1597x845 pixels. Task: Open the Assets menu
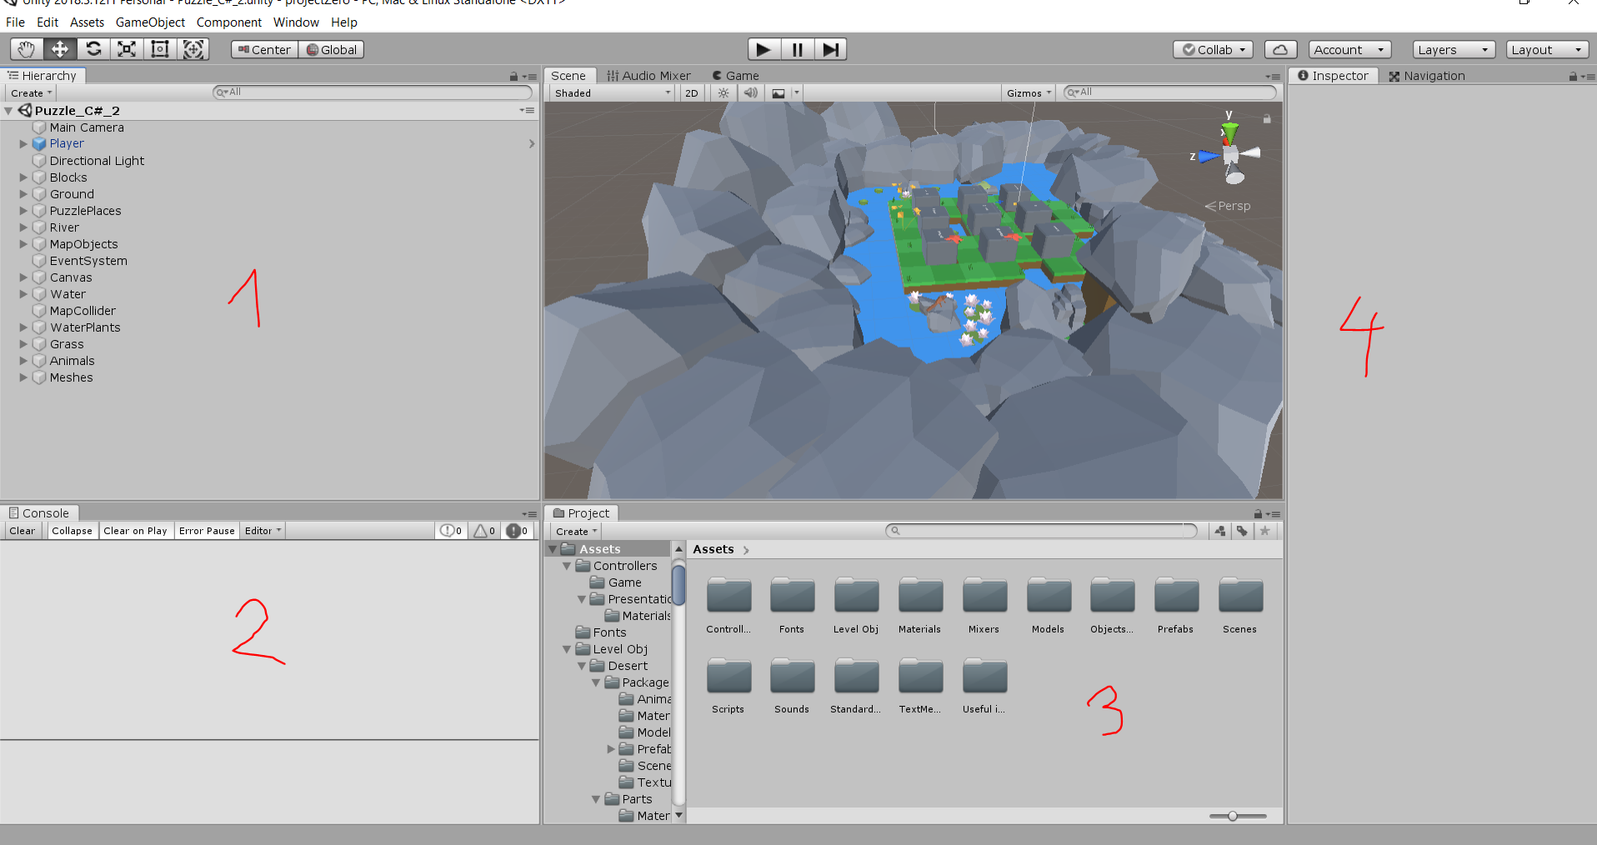87,22
